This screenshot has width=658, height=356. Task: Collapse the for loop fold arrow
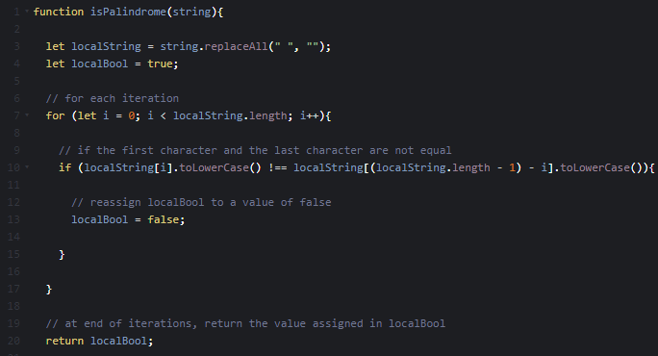point(27,114)
